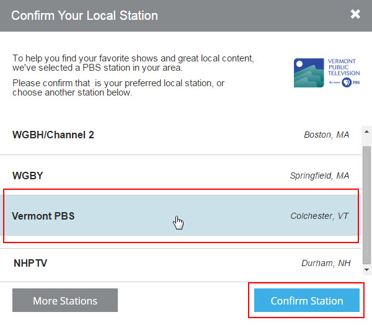This screenshot has width=372, height=325.
Task: Click the Boston, MA location text
Action: click(x=327, y=135)
